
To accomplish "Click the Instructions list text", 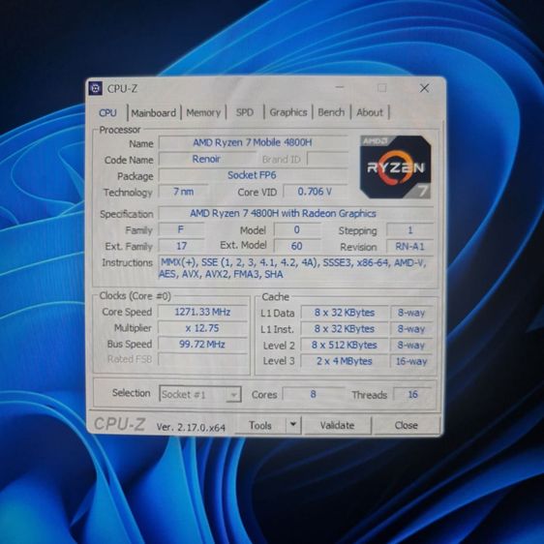I will [x=292, y=268].
